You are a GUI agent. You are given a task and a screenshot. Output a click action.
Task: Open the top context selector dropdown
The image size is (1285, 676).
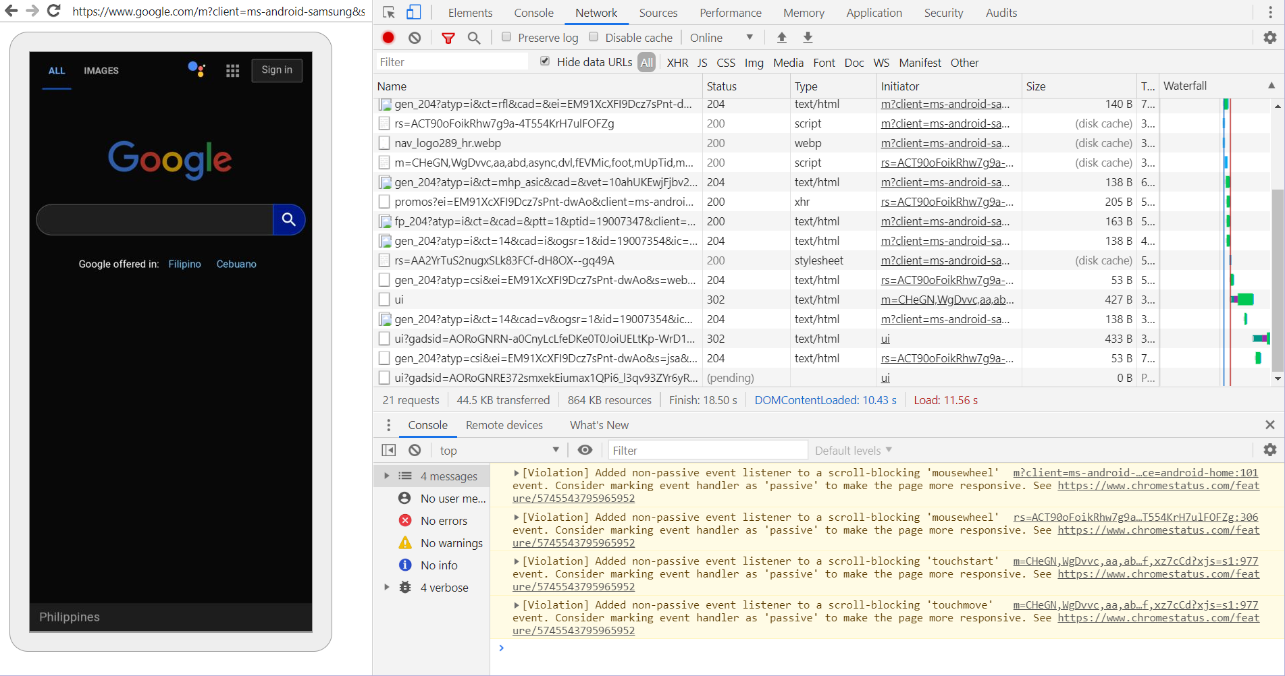click(500, 451)
